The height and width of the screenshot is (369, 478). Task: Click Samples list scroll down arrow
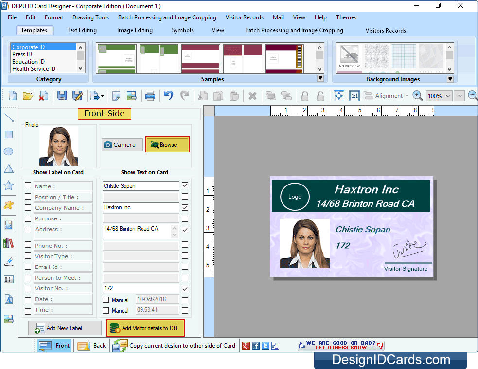click(319, 69)
